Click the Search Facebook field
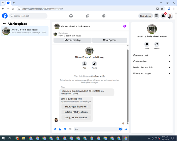Screen dimensions: 177x141 click(28, 16)
